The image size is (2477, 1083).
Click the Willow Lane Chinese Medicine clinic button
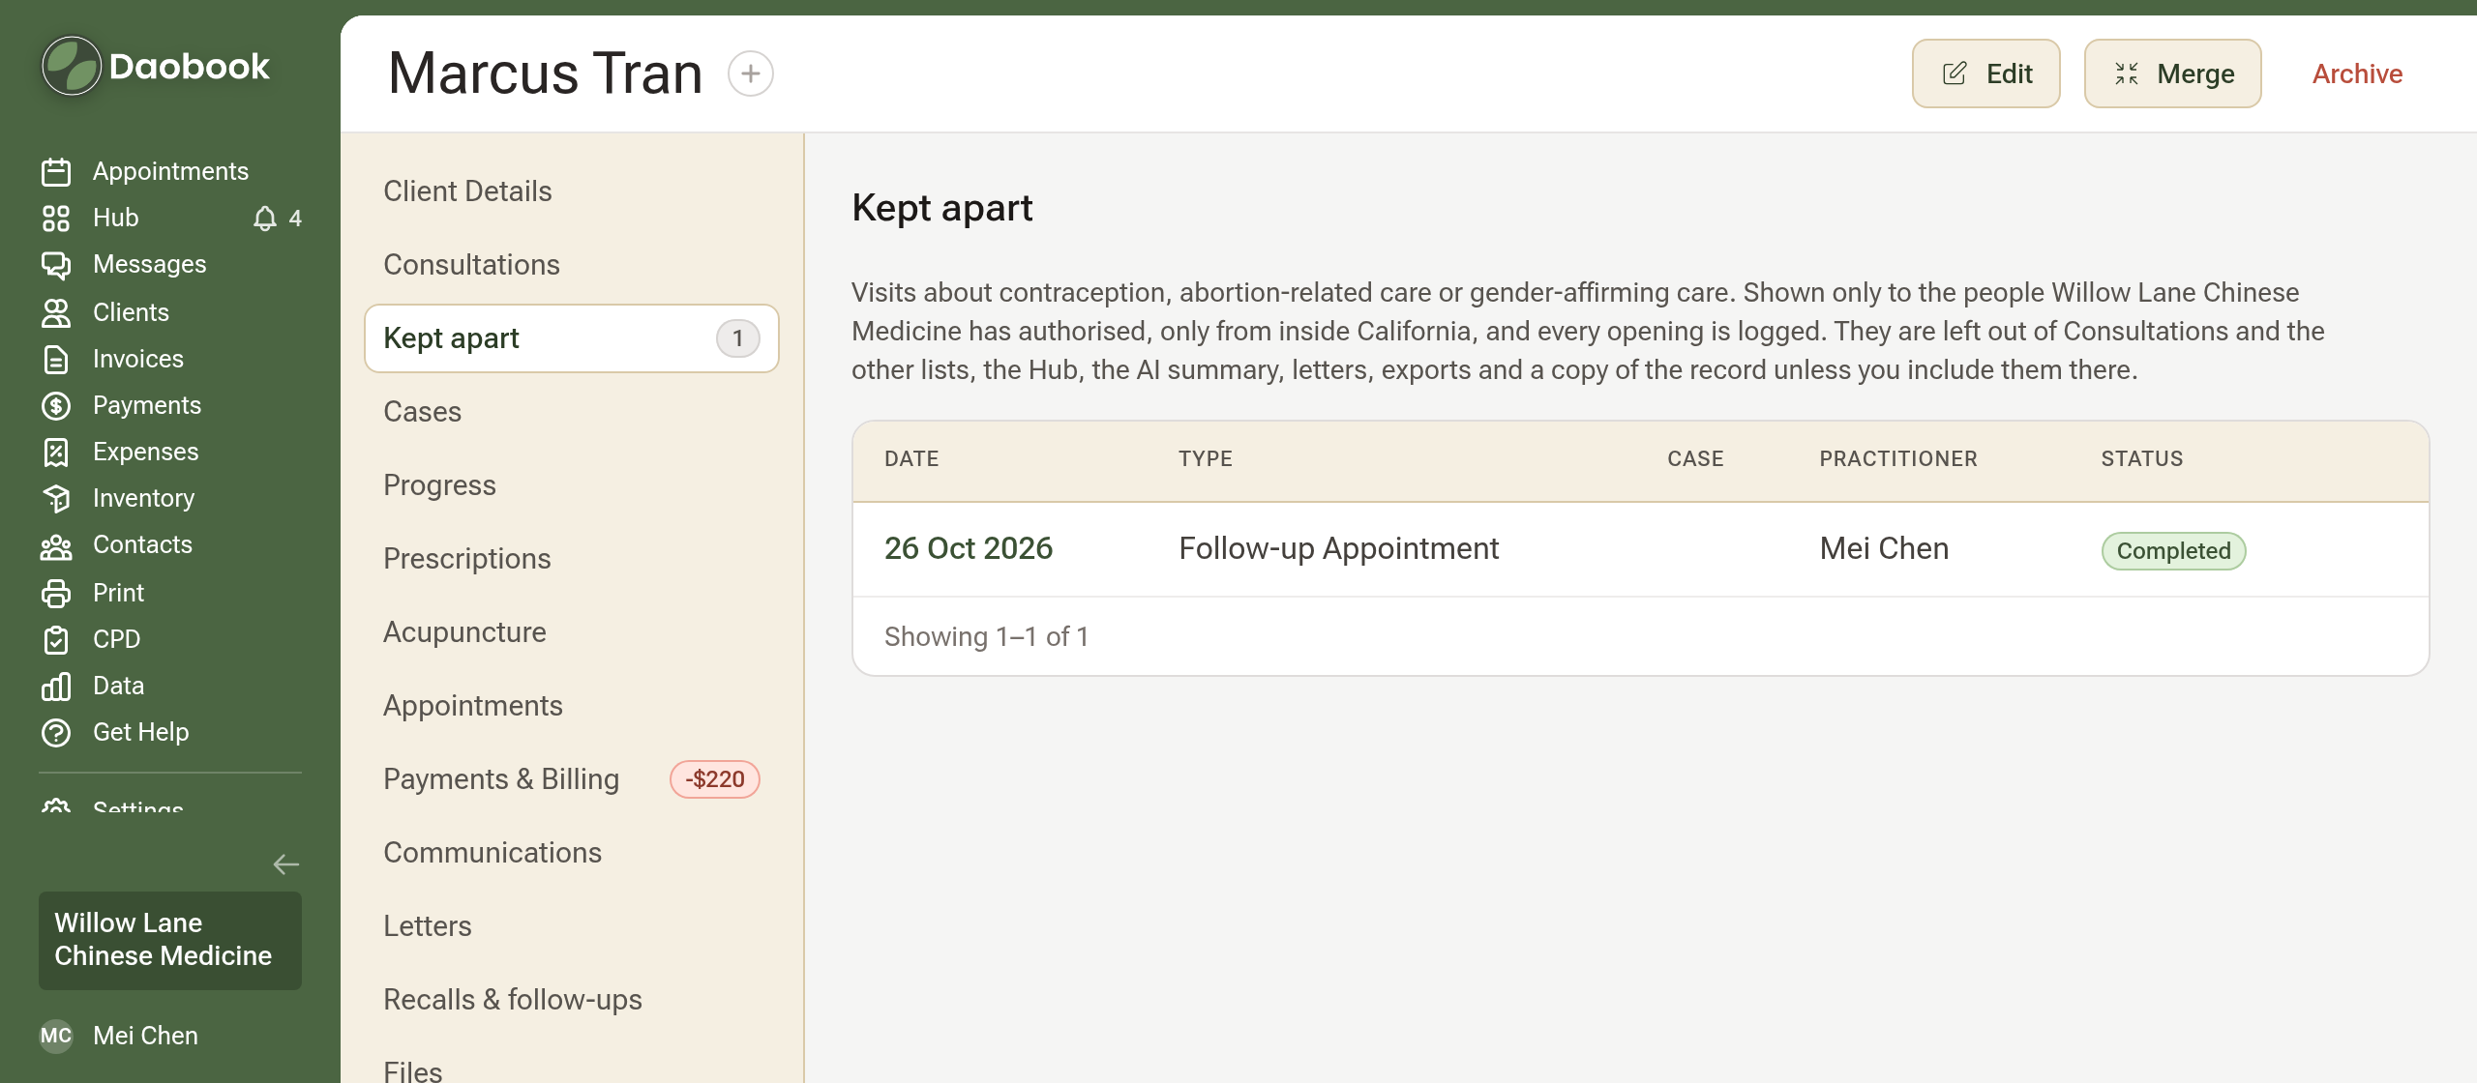170,940
